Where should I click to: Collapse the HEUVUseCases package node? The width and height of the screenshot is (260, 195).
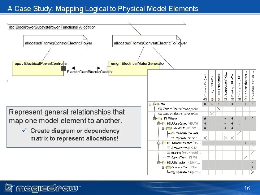click(x=159, y=123)
